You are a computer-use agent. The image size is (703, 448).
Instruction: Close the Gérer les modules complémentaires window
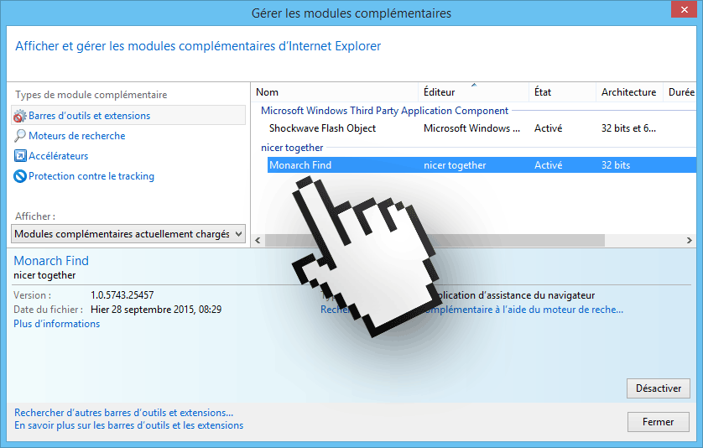pyautogui.click(x=685, y=9)
